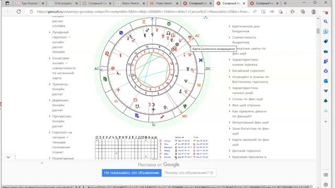Open Edge Settings and more menu
The width and height of the screenshot is (335, 188).
click(x=326, y=11)
